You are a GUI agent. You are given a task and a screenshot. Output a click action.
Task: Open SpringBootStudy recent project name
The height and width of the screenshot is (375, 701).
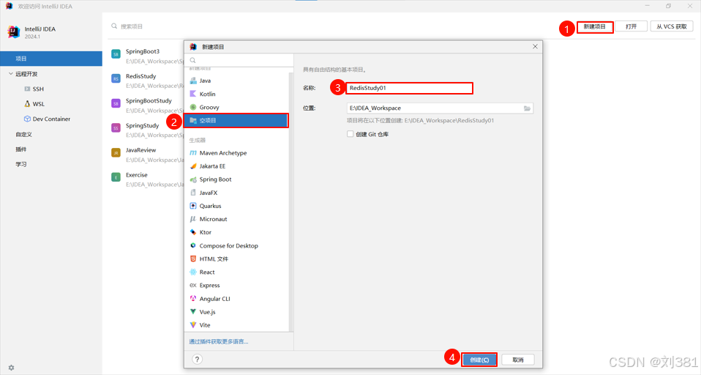149,100
